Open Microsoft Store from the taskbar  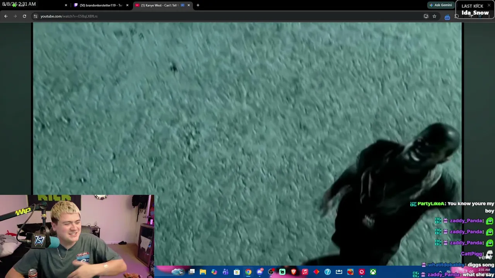(x=237, y=272)
